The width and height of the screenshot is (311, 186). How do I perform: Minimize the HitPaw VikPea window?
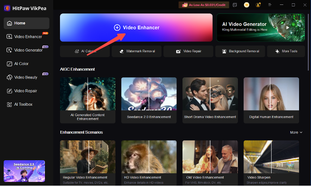(x=281, y=5)
